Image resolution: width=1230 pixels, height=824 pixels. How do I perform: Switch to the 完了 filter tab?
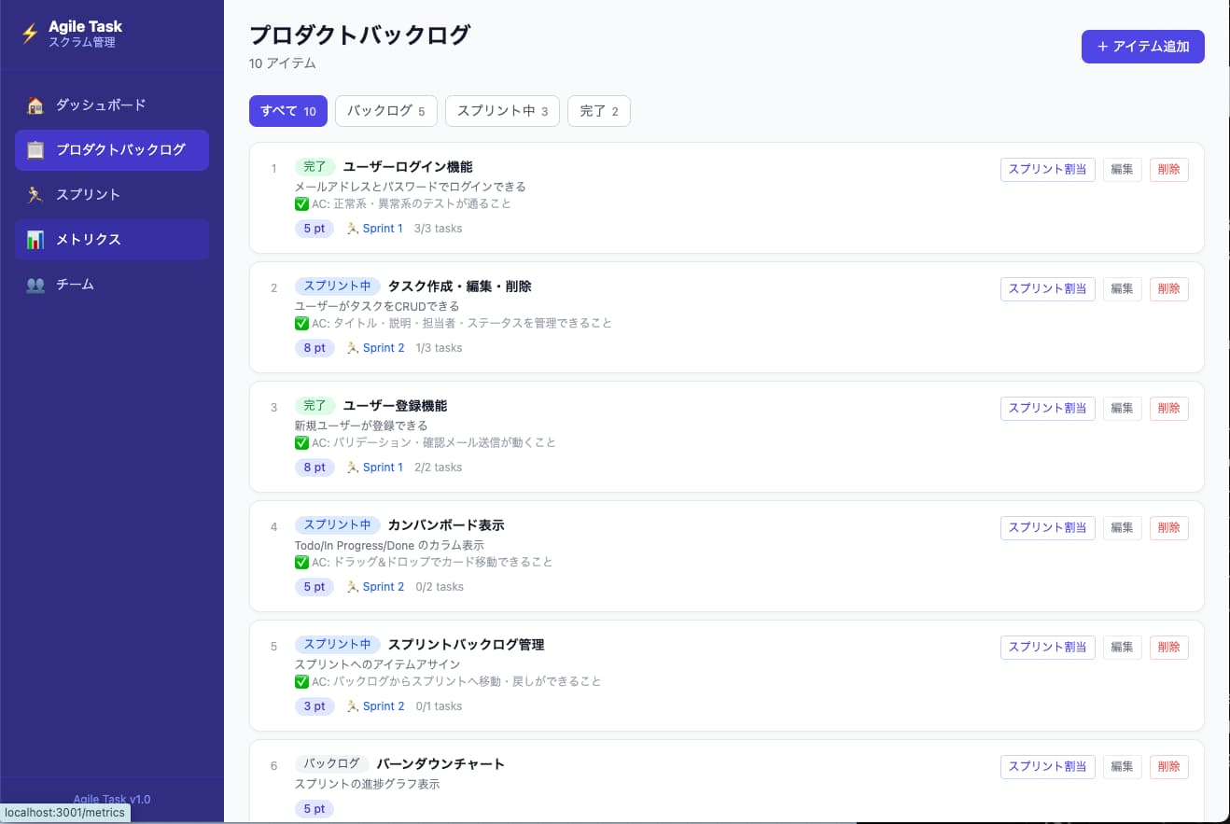coord(598,110)
